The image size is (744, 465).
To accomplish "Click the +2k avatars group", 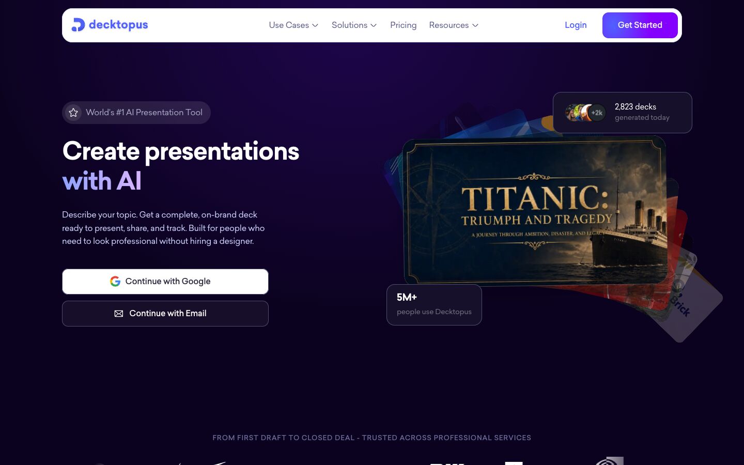I will tap(585, 113).
